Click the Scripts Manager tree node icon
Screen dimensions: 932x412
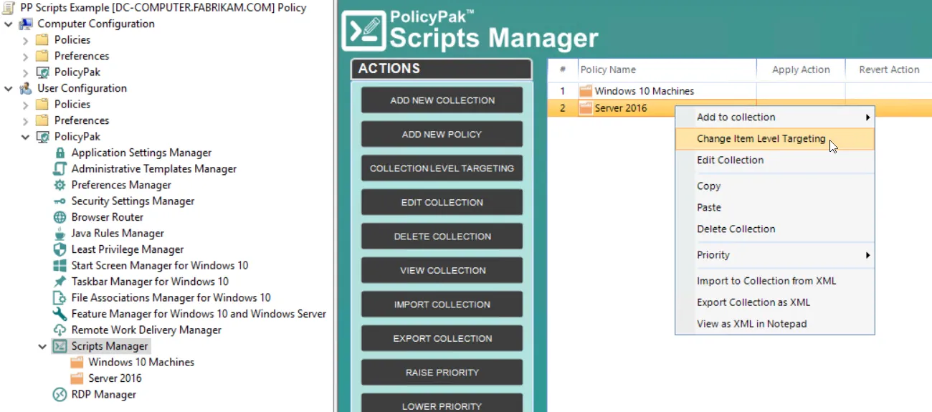click(x=60, y=346)
